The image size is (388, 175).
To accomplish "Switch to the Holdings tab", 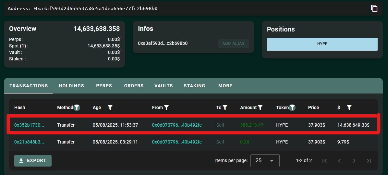I will (x=71, y=86).
